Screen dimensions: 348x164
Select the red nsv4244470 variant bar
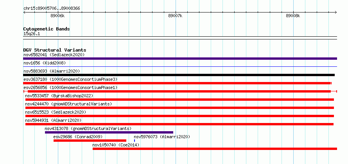(x=179, y=108)
